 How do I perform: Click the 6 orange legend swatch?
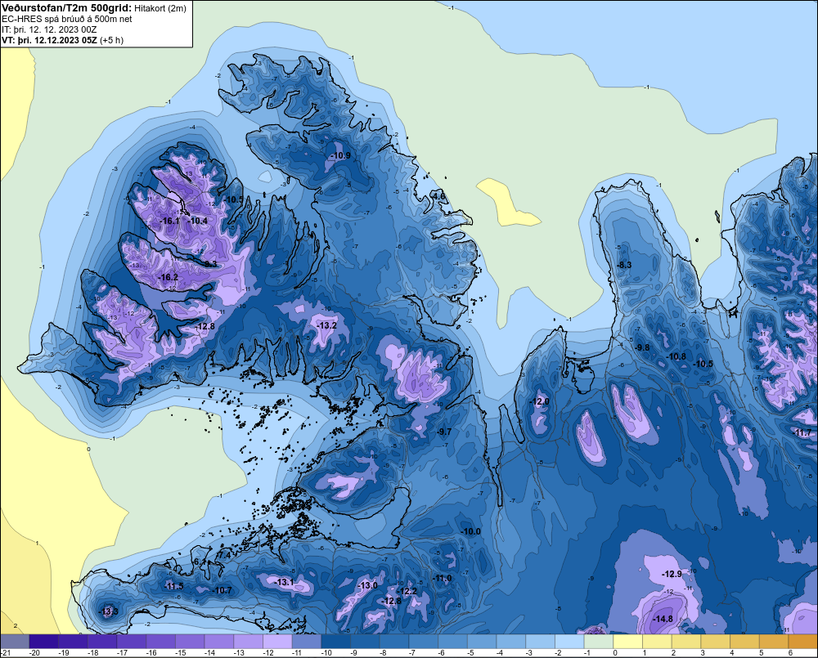[803, 642]
